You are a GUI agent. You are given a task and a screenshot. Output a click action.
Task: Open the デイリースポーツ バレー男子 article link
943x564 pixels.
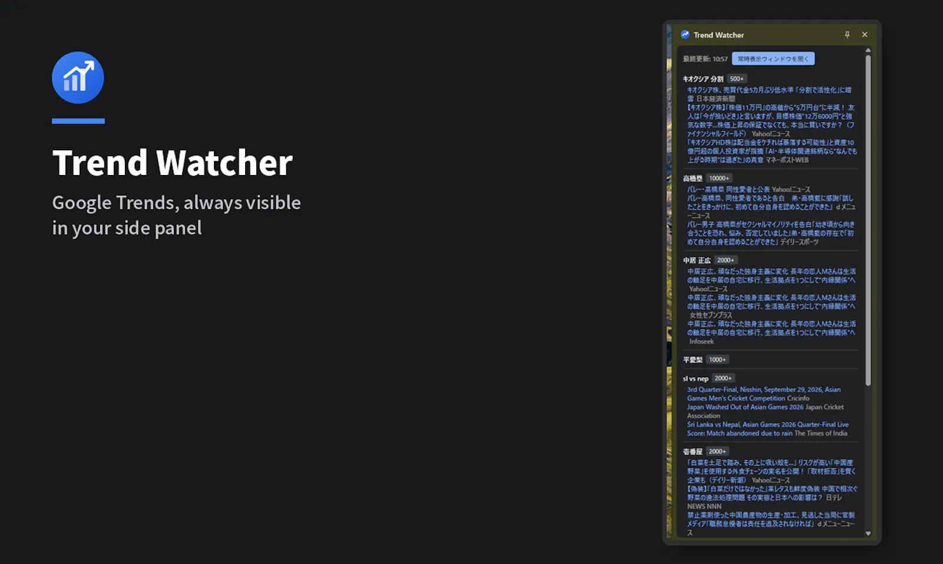(x=771, y=233)
